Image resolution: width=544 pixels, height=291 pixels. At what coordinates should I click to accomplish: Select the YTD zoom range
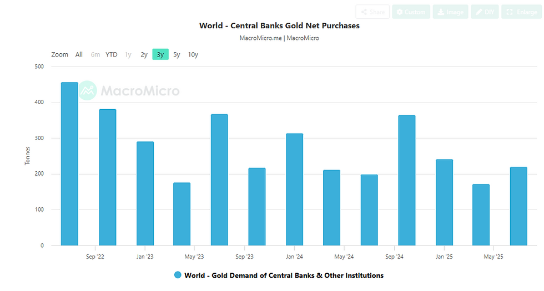point(112,54)
